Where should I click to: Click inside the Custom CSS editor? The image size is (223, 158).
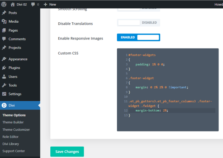pyautogui.click(x=168, y=90)
